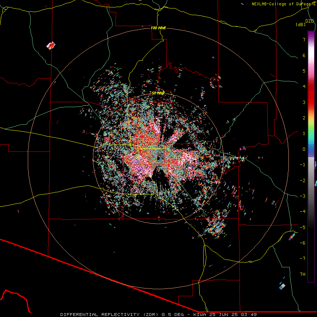
Task: Pick the purple top of the color bar
Action: click(x=311, y=35)
